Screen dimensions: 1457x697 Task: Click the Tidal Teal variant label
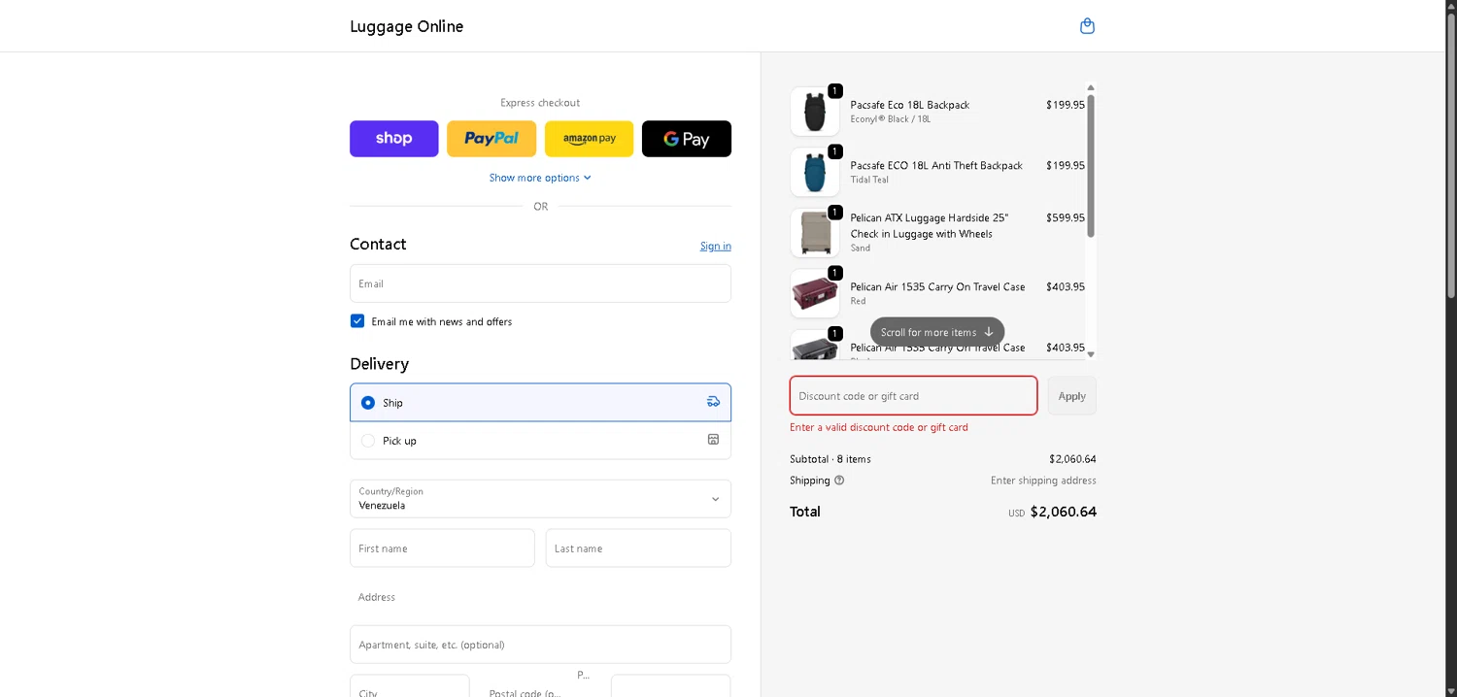tap(869, 180)
